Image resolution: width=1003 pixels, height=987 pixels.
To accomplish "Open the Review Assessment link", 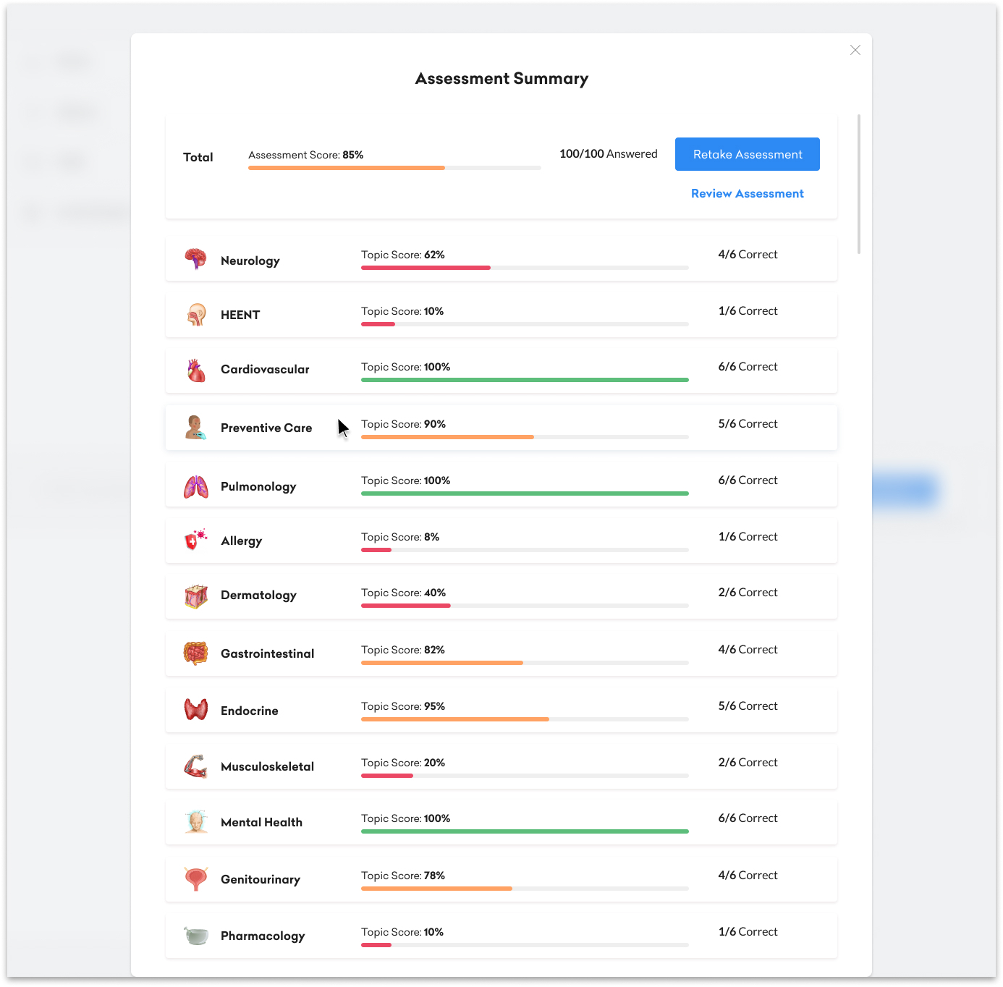I will [x=747, y=194].
